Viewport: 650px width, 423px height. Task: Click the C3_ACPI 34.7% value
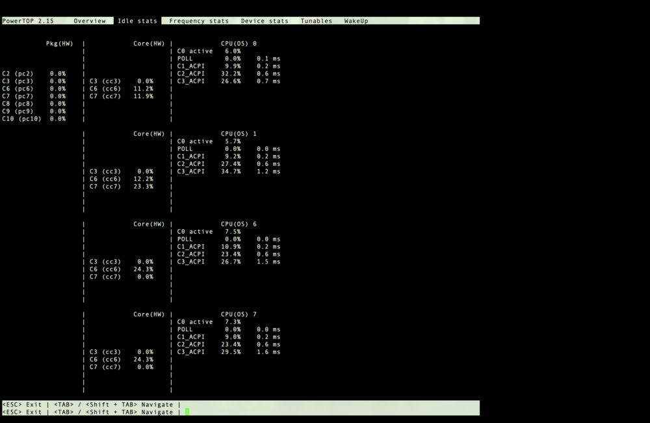coord(231,171)
